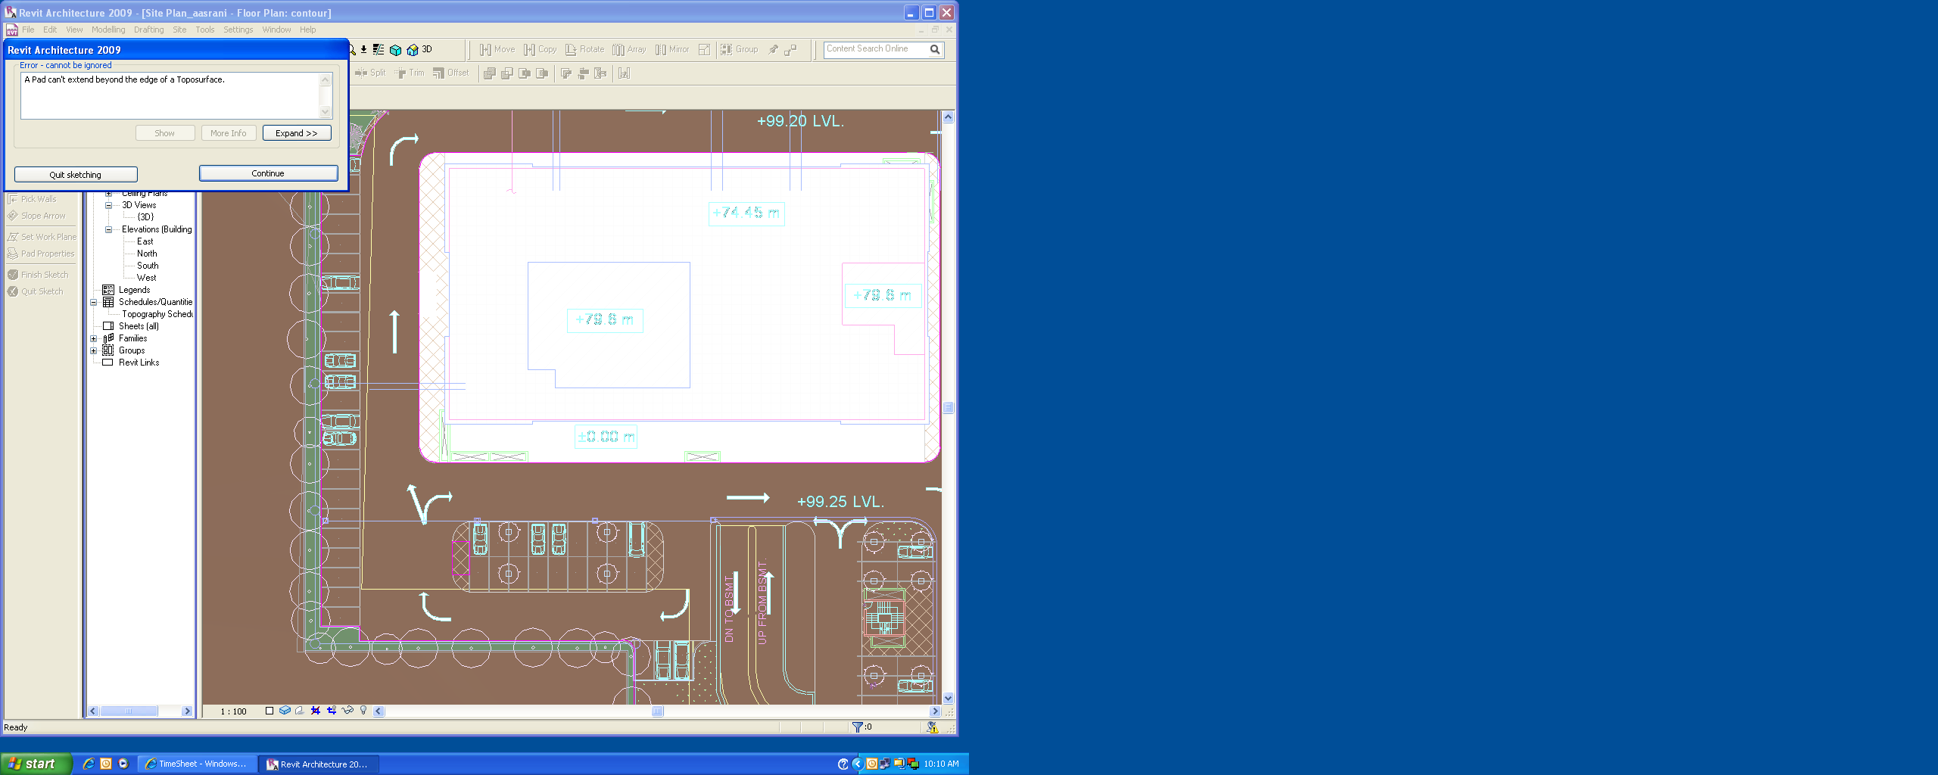Click the project browser horizontal scrollbar thumb
This screenshot has width=1938, height=775.
tap(129, 711)
